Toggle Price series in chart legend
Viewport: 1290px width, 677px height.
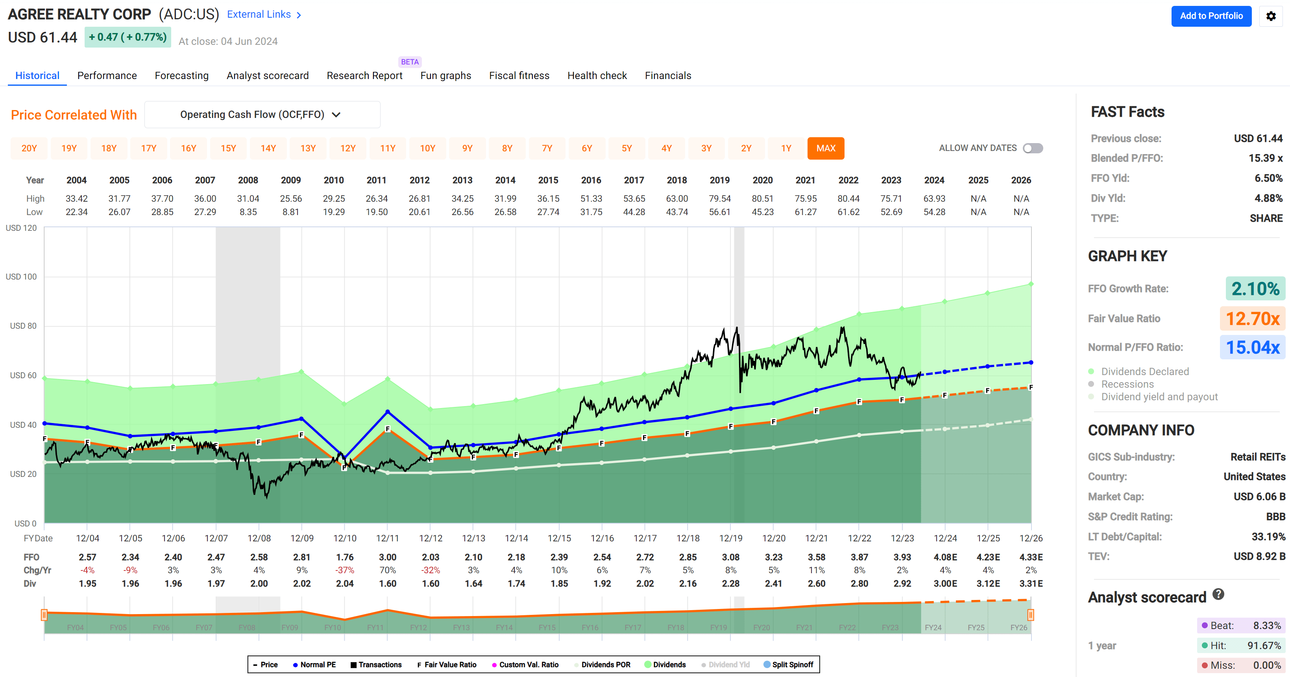click(x=265, y=664)
